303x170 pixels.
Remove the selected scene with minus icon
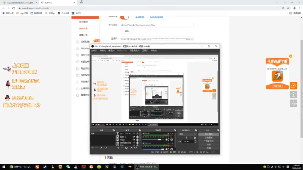[x=97, y=148]
